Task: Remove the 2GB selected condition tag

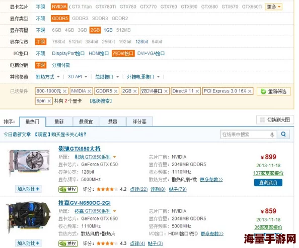Action: click(x=135, y=91)
